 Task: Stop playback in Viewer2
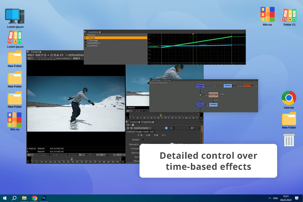(x=49, y=155)
